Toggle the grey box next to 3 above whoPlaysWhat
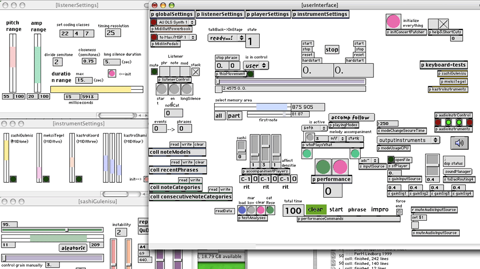The image size is (480, 269). (310, 137)
